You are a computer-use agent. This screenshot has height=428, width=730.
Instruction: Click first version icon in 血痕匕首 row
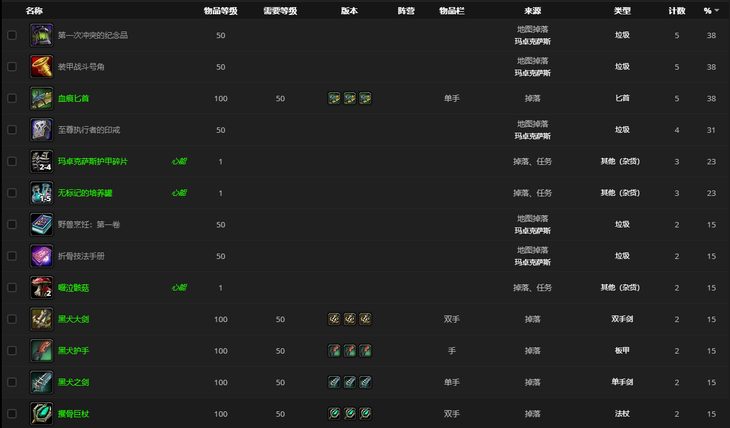pos(334,98)
